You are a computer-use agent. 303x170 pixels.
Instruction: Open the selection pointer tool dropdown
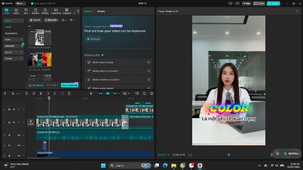point(17,94)
